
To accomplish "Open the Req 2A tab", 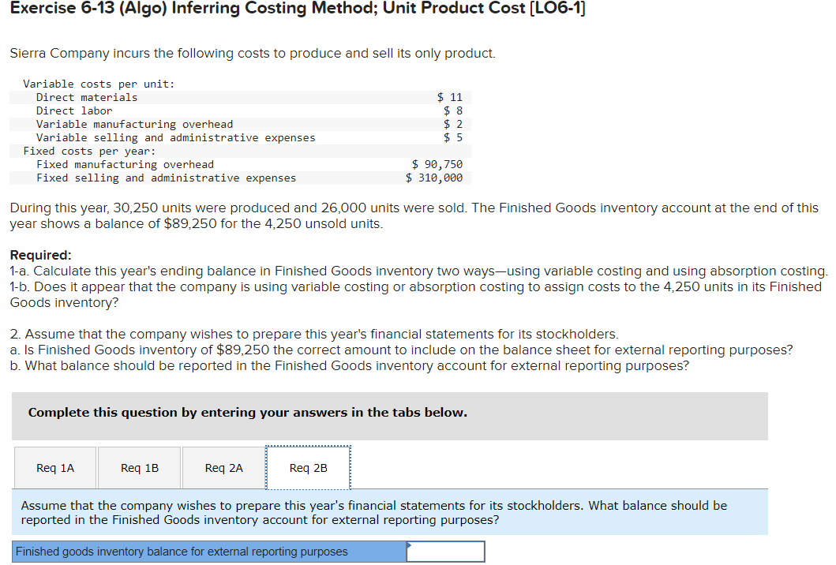I will [223, 467].
